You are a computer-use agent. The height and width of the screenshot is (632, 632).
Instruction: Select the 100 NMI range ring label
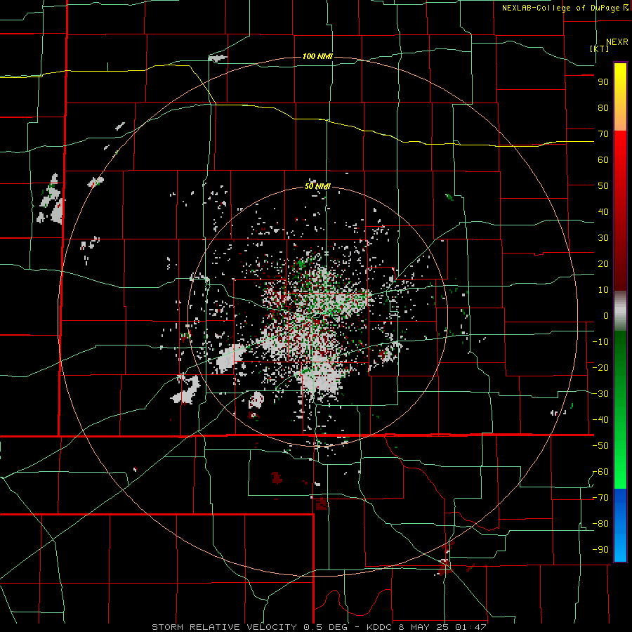[317, 56]
